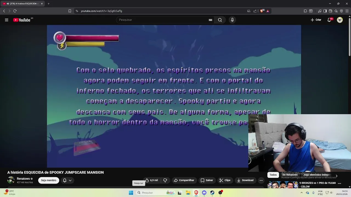Create a clip with Clipe
This screenshot has width=351, height=197.
click(225, 180)
